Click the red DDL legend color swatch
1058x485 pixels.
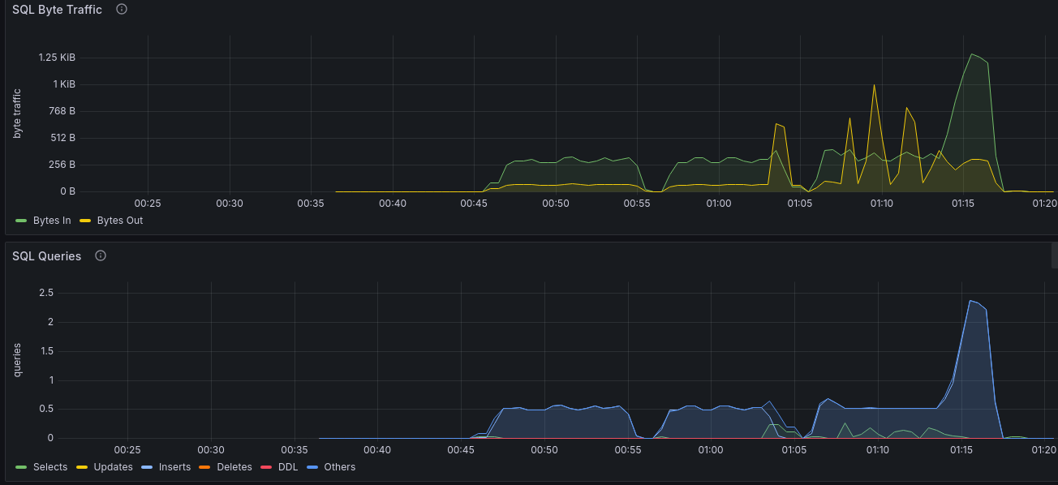265,467
